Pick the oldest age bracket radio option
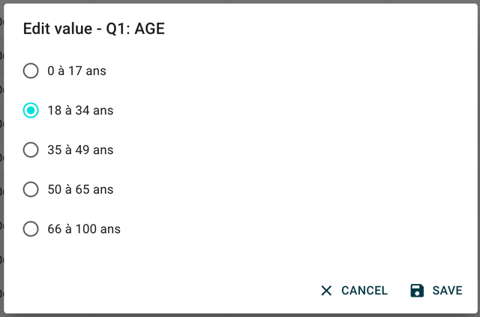480x317 pixels. [x=31, y=229]
